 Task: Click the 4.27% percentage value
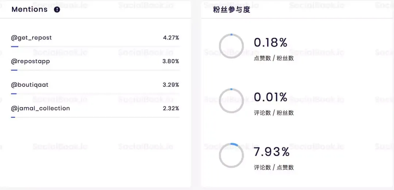tap(171, 38)
